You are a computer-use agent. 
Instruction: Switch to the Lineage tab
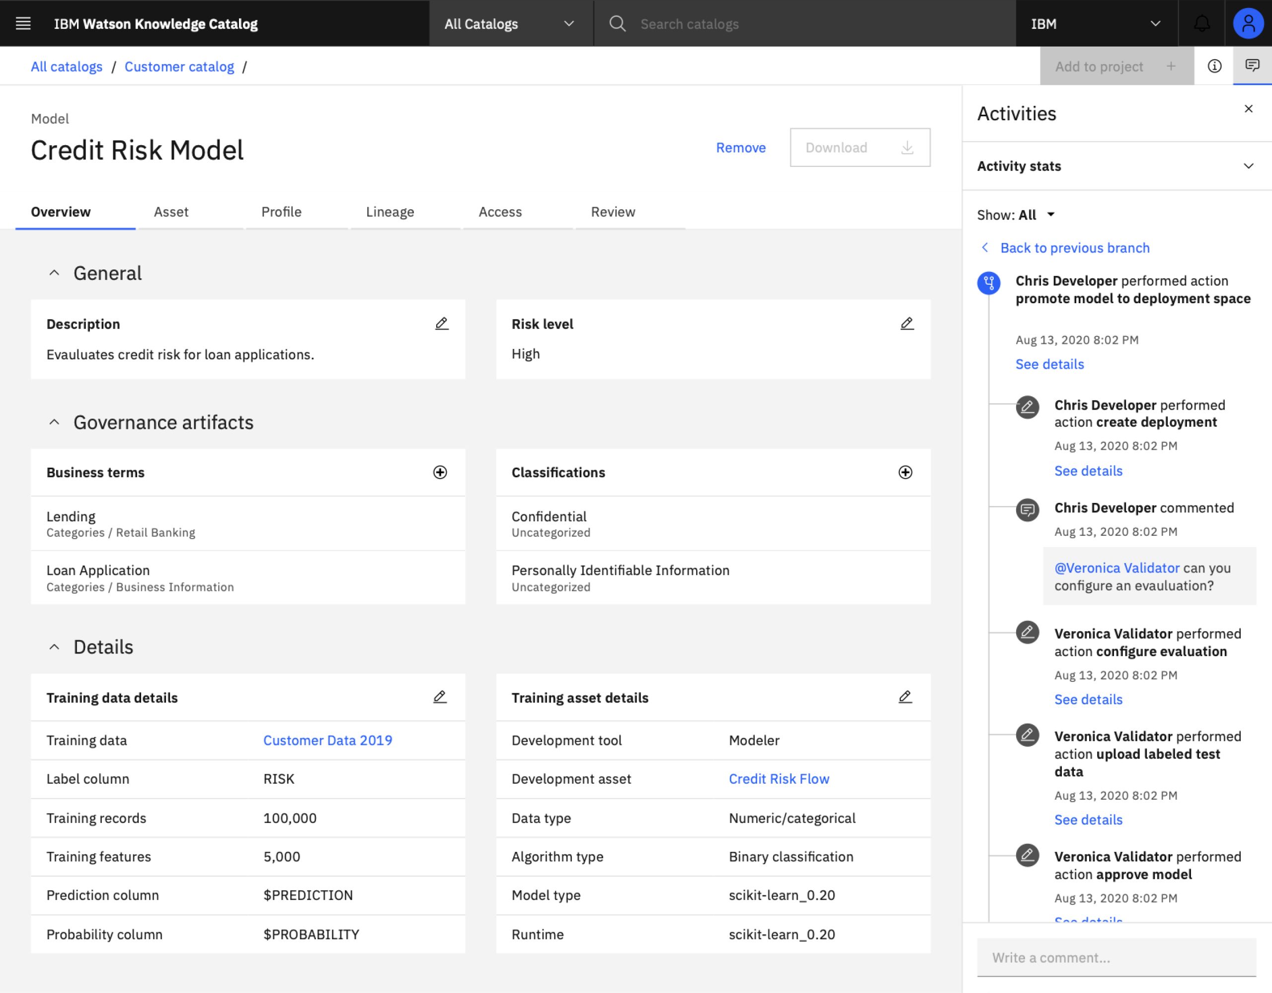[x=390, y=212]
